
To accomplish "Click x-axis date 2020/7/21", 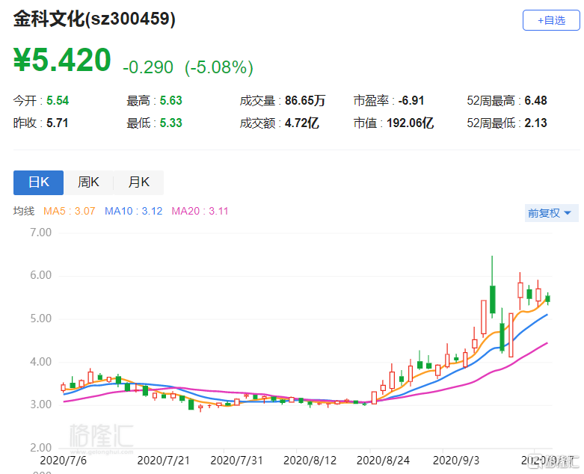I will [x=164, y=461].
